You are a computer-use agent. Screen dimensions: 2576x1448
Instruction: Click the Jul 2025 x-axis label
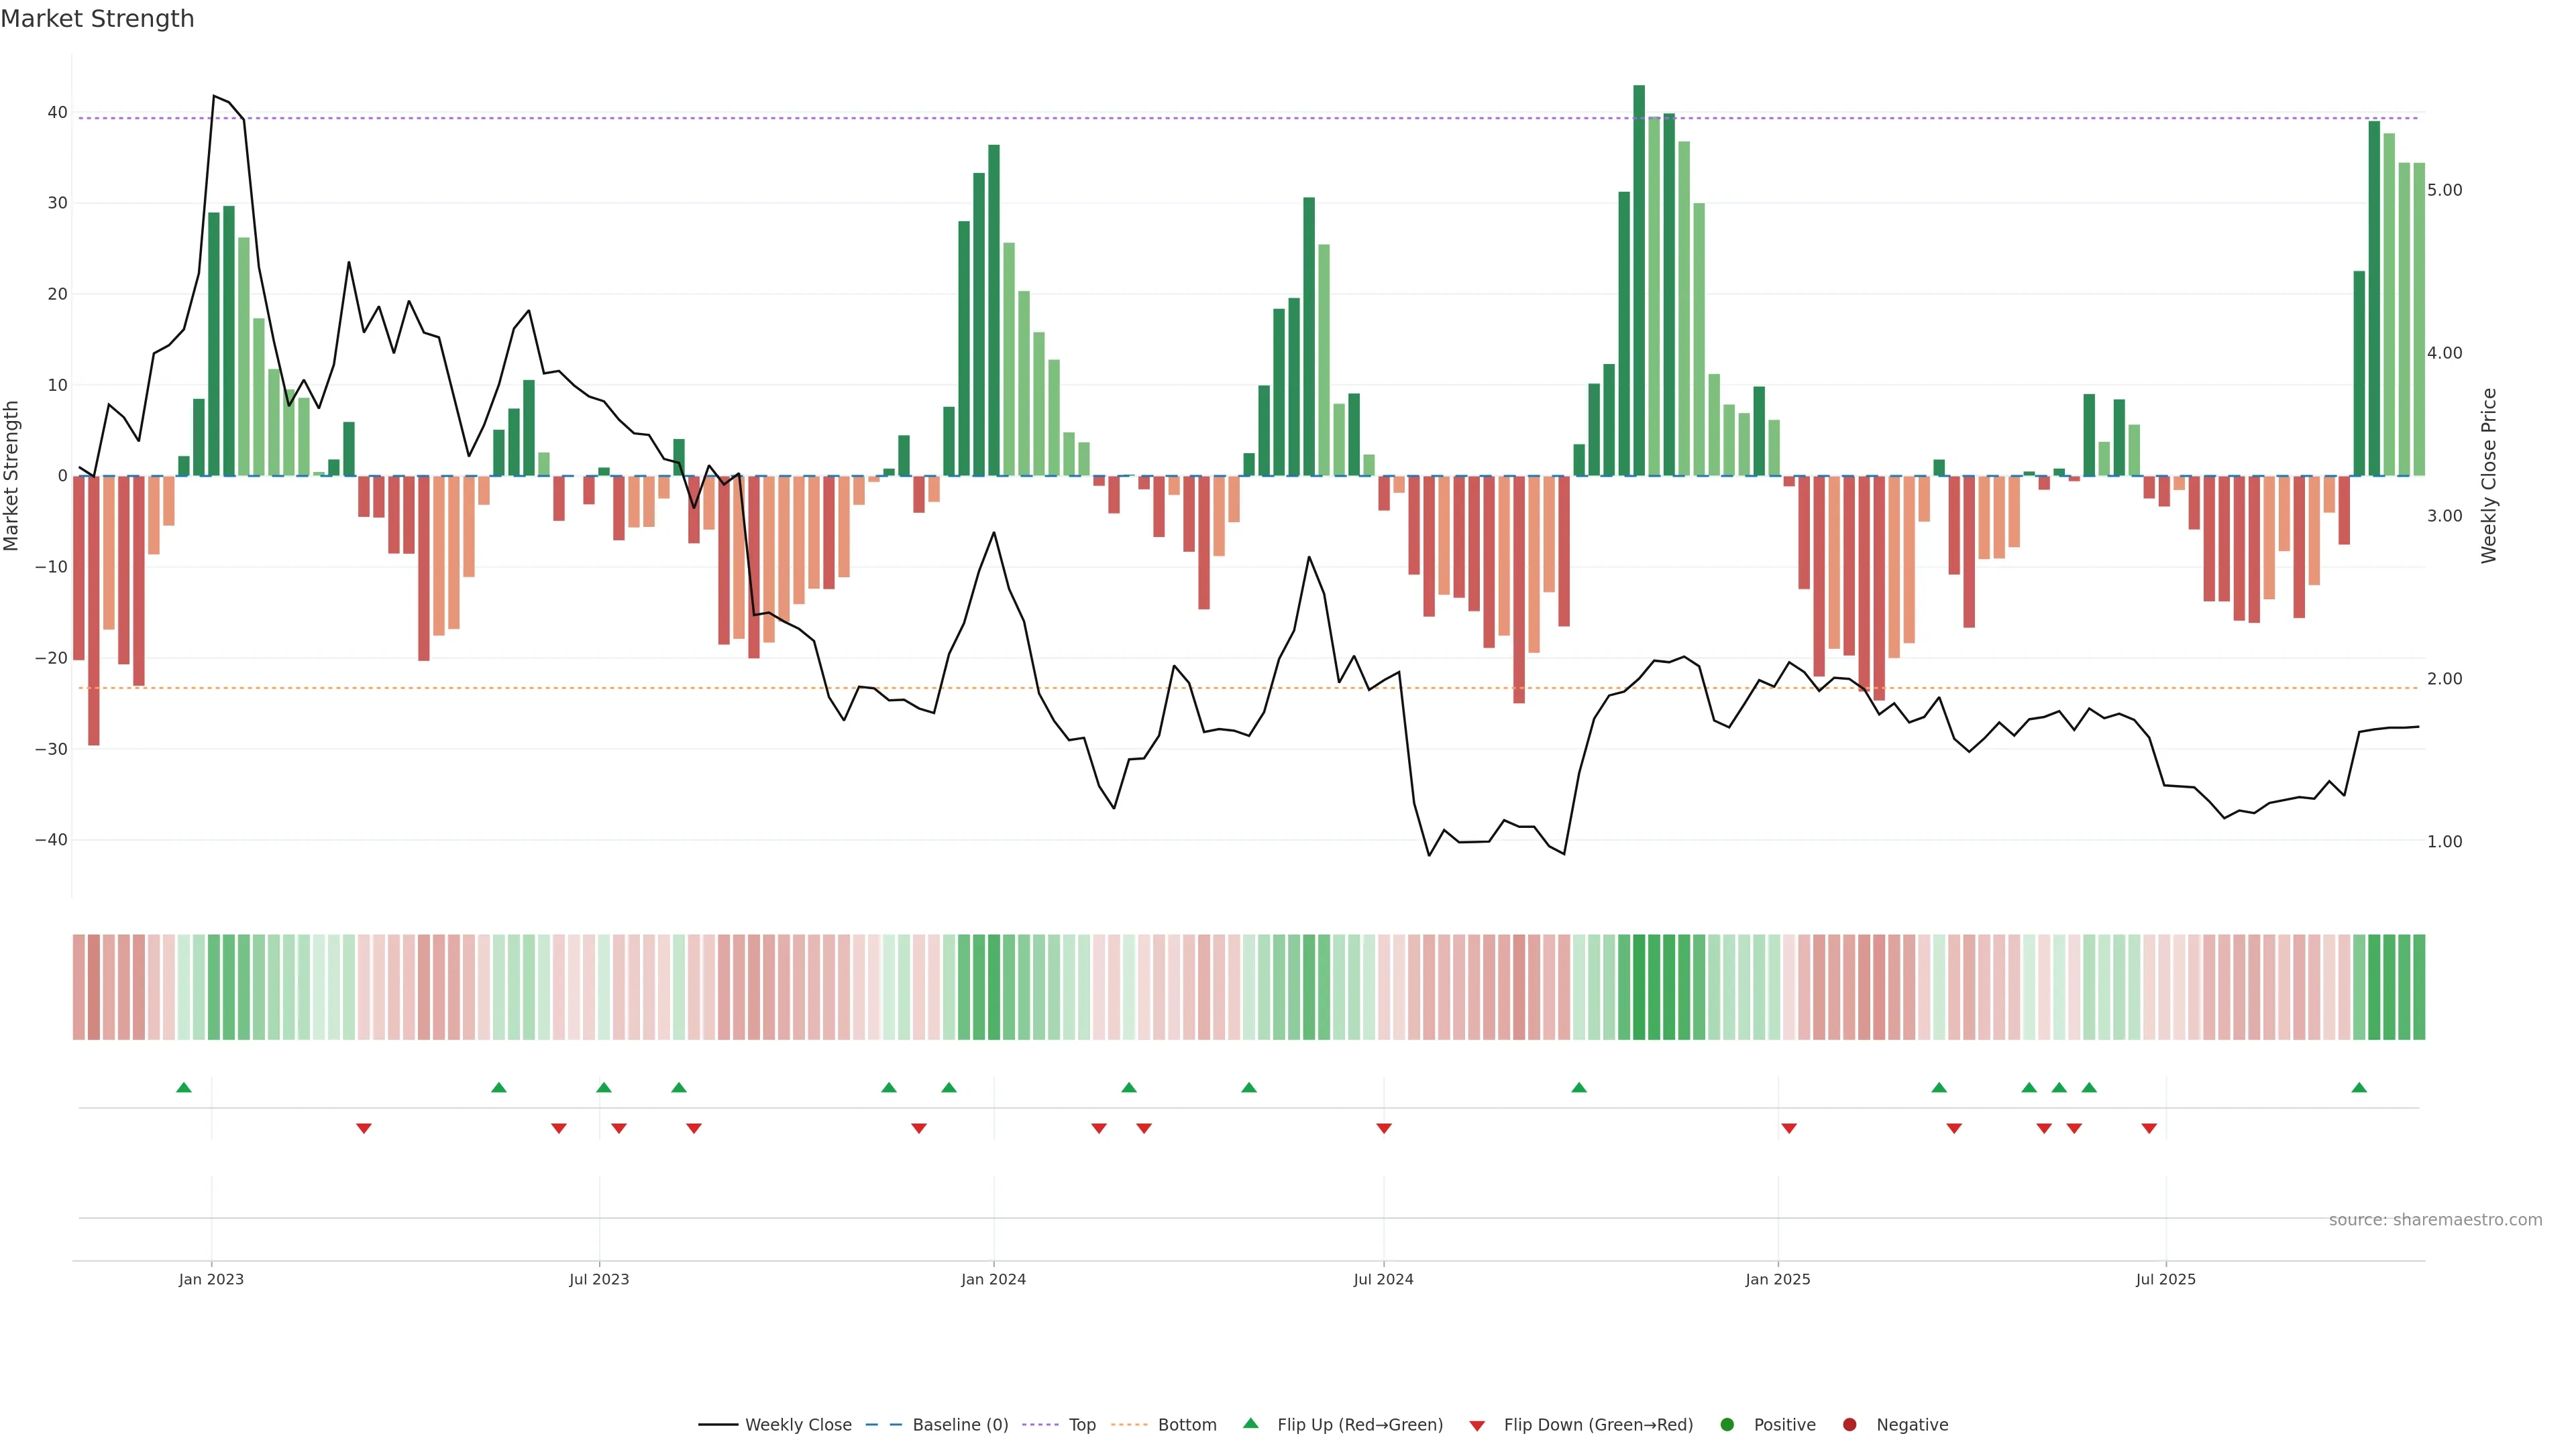pyautogui.click(x=2165, y=1279)
